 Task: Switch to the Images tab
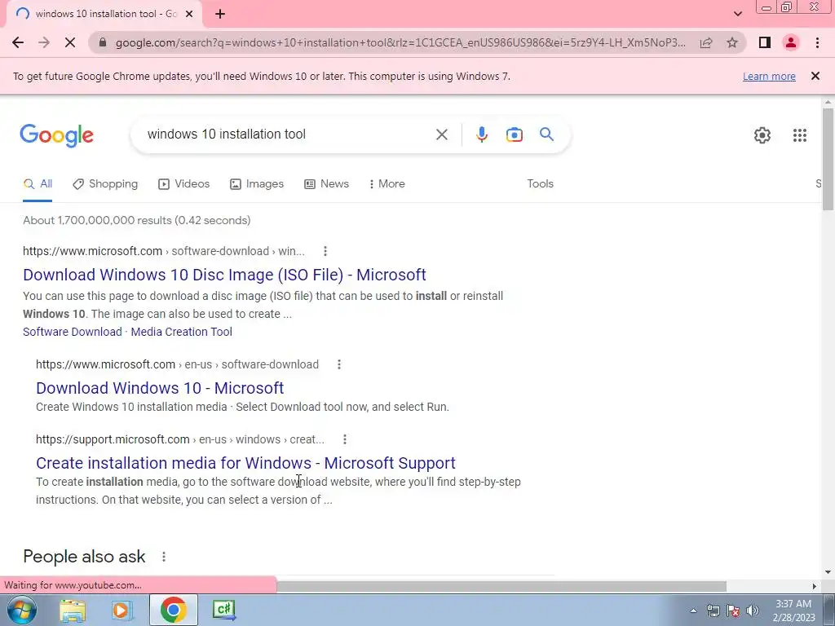(x=257, y=183)
